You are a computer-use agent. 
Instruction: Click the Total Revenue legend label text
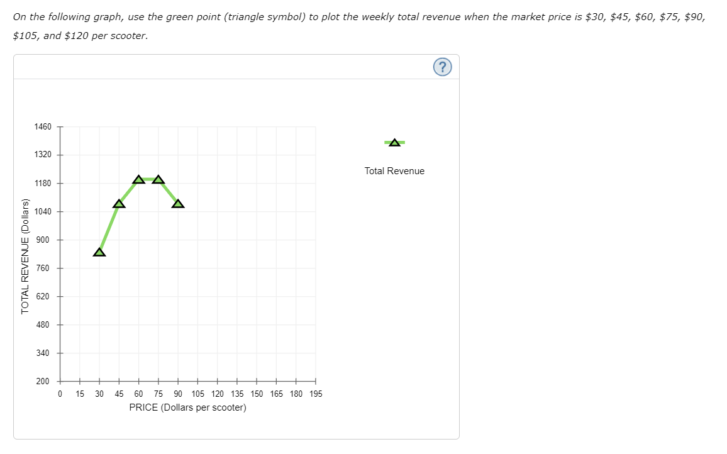tap(394, 170)
